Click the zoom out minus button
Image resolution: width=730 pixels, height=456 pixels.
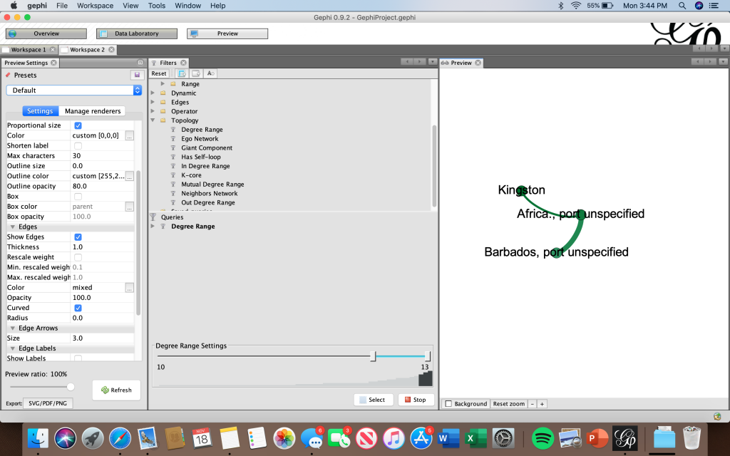tap(532, 404)
